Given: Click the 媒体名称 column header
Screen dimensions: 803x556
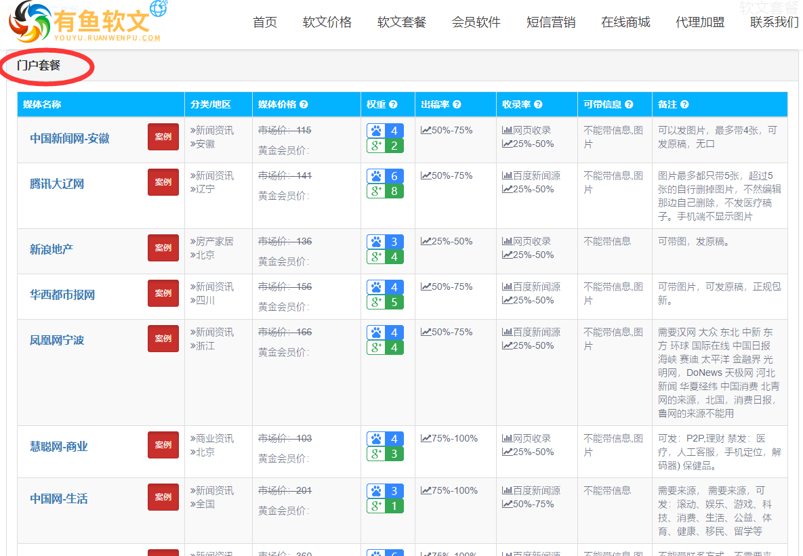Looking at the screenshot, I should (x=42, y=104).
